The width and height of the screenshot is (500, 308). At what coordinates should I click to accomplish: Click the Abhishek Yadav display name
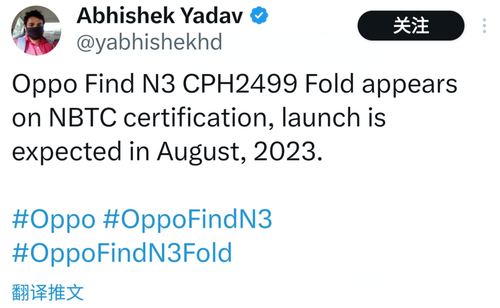[160, 16]
